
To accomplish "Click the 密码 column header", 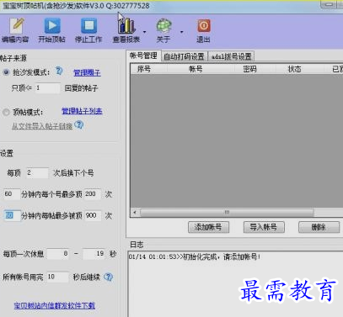I will tap(255, 69).
